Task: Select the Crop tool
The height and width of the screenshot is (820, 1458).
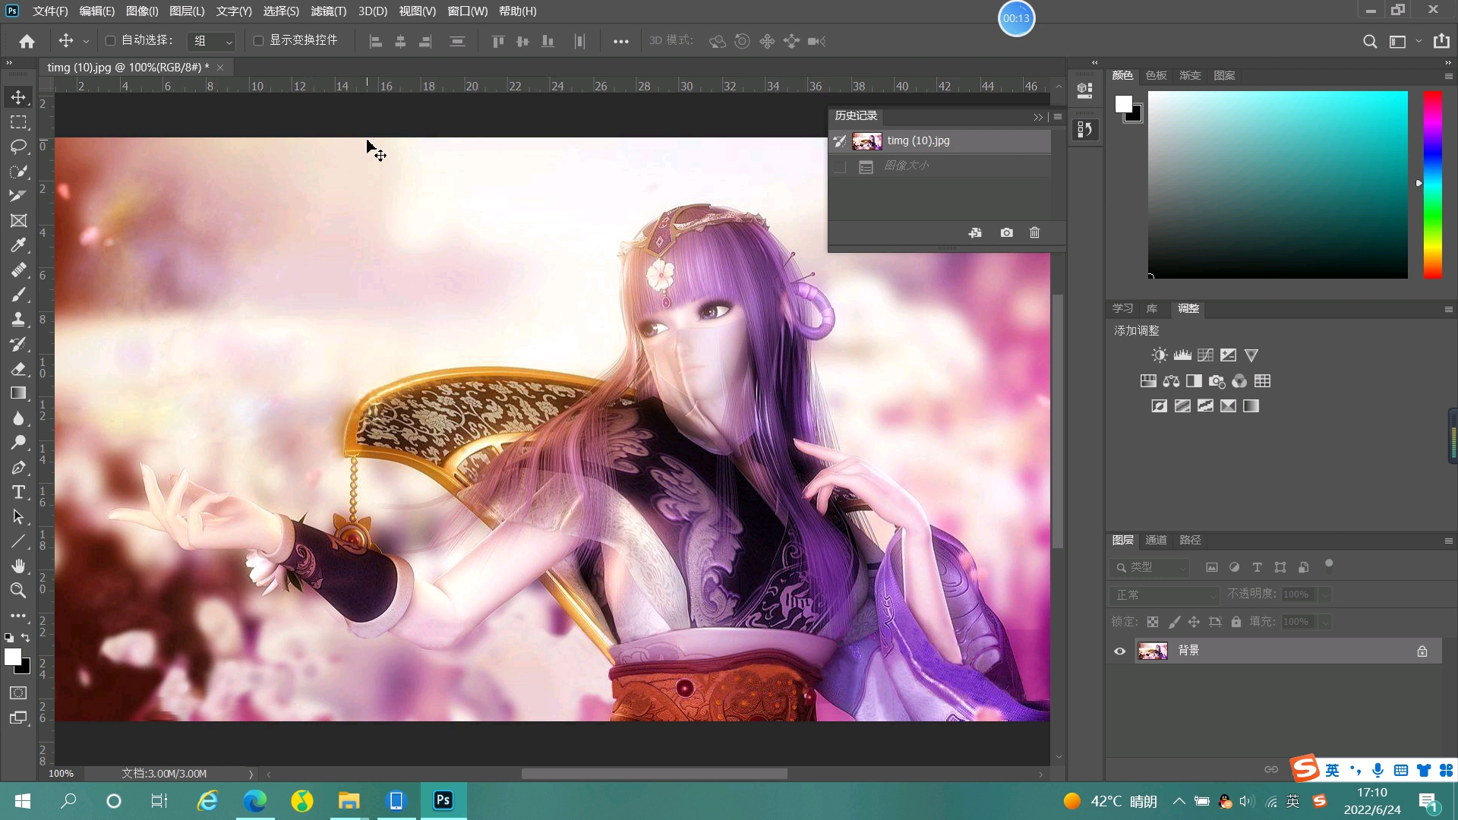Action: click(18, 196)
